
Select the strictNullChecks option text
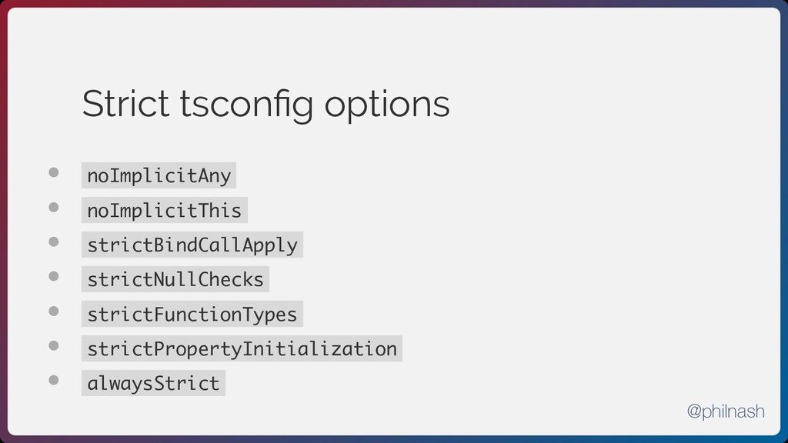click(175, 280)
